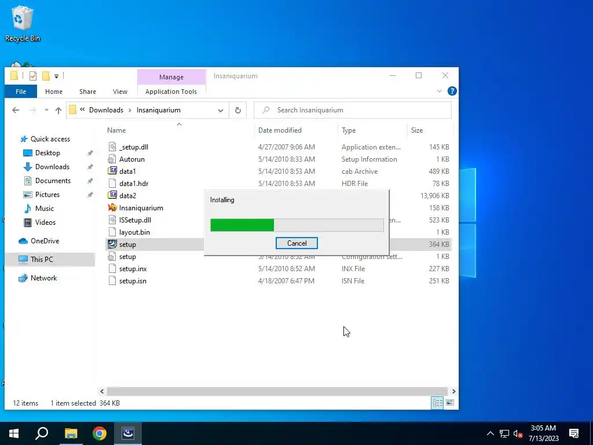Refresh the Insaniquarium folder

tap(238, 110)
